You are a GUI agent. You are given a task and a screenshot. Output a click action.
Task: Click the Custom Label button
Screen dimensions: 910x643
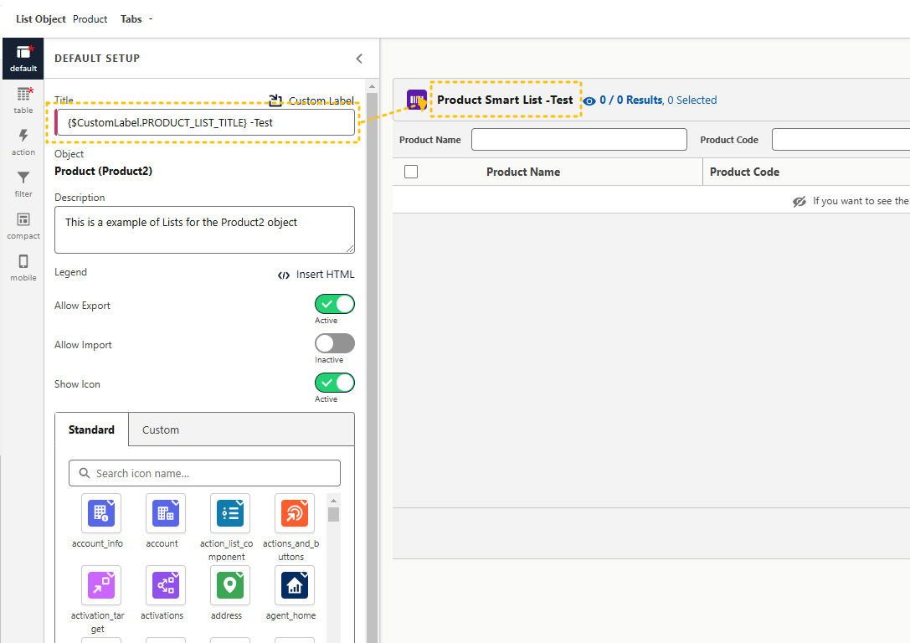pyautogui.click(x=311, y=100)
